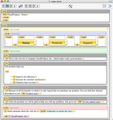Select p tag before 'Because of all the benefits'
Viewport: 113px width, 120px height.
pos(7,91)
